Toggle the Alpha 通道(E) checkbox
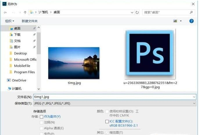Viewport: 199px width, 135px height. point(41,128)
